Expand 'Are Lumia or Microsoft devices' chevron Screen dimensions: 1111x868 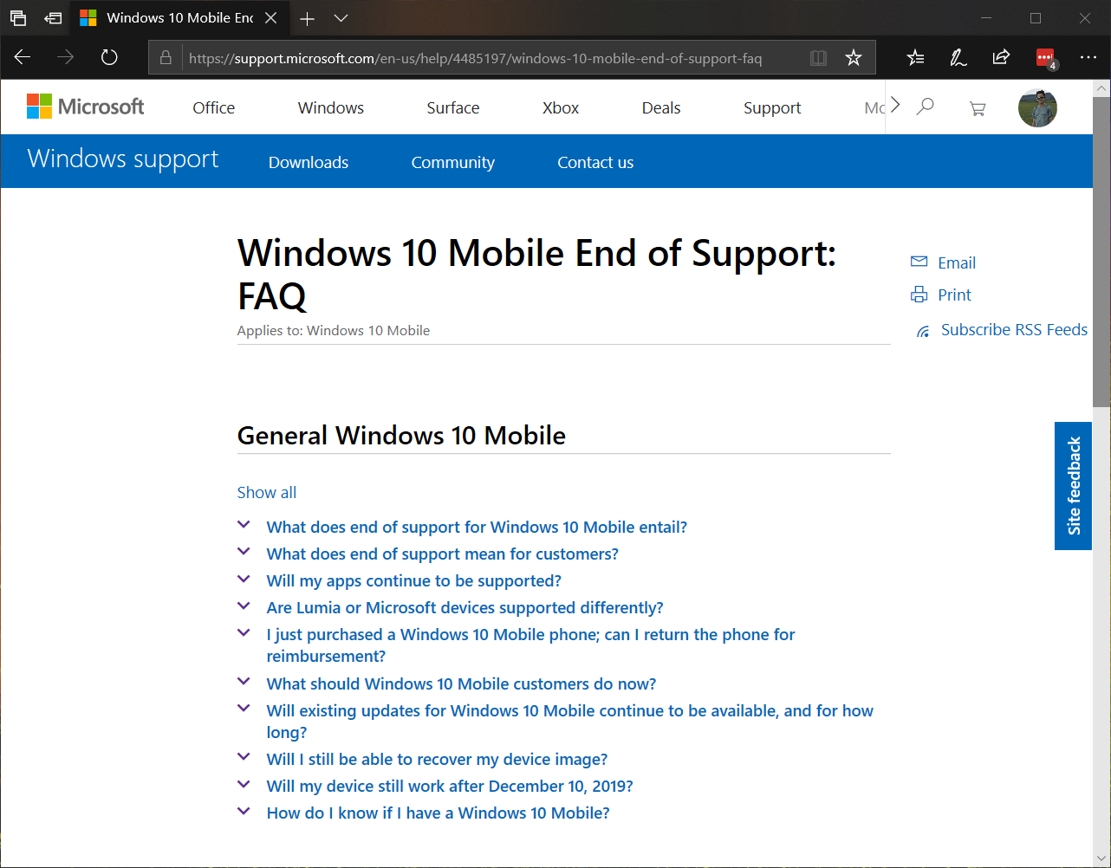[x=244, y=606]
